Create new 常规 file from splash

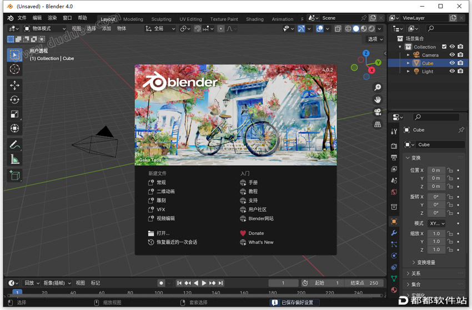pos(162,183)
